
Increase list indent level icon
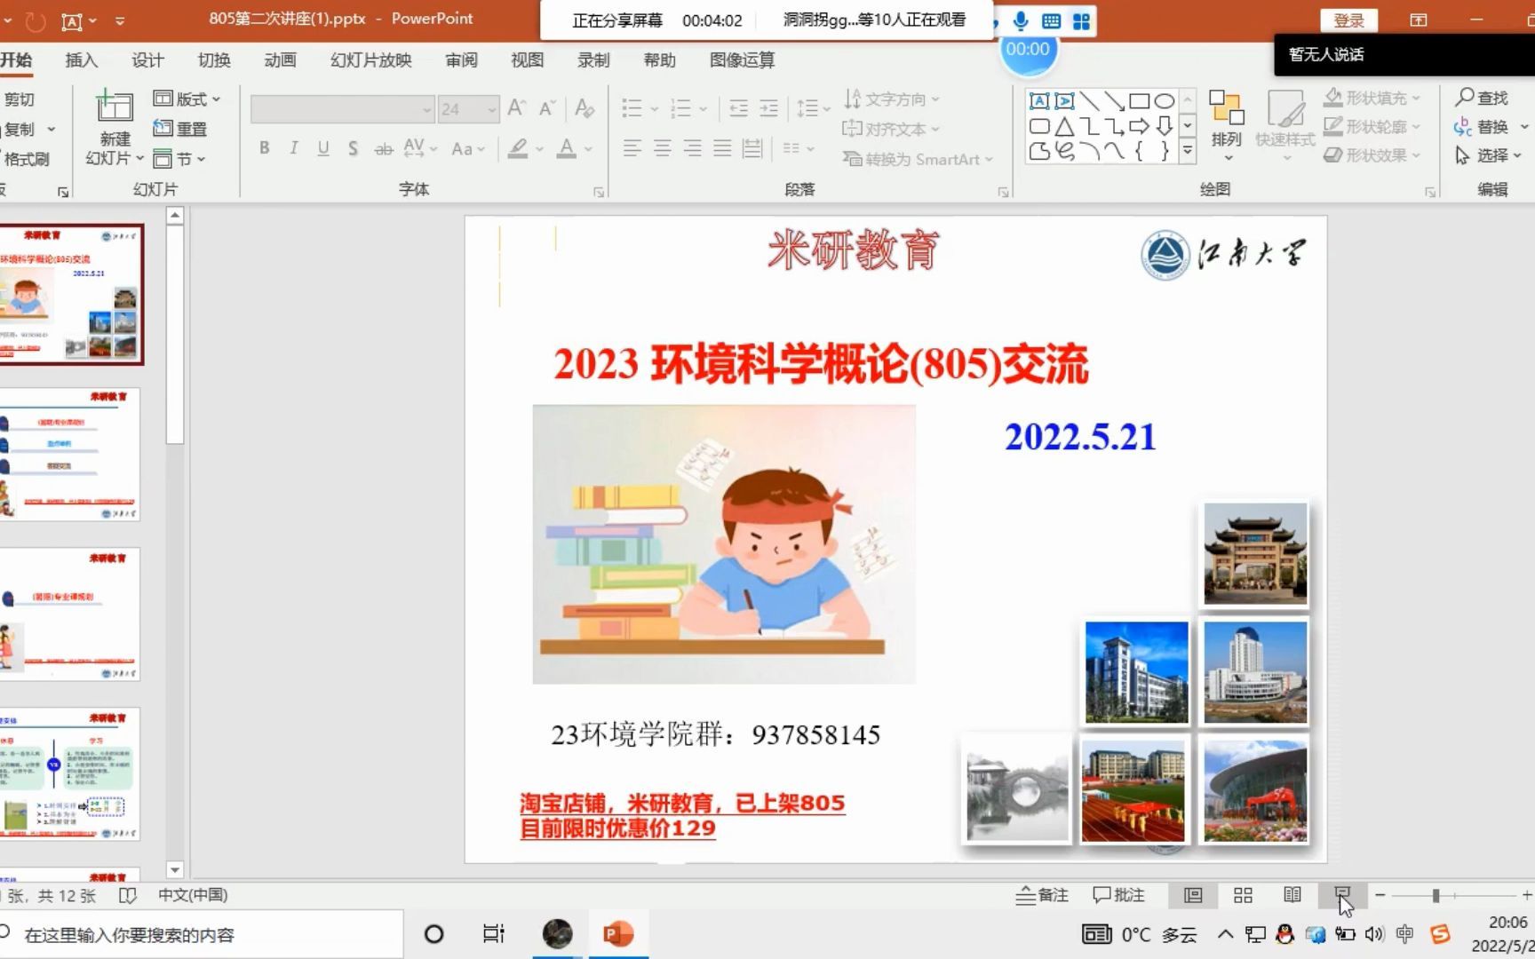[x=768, y=108]
